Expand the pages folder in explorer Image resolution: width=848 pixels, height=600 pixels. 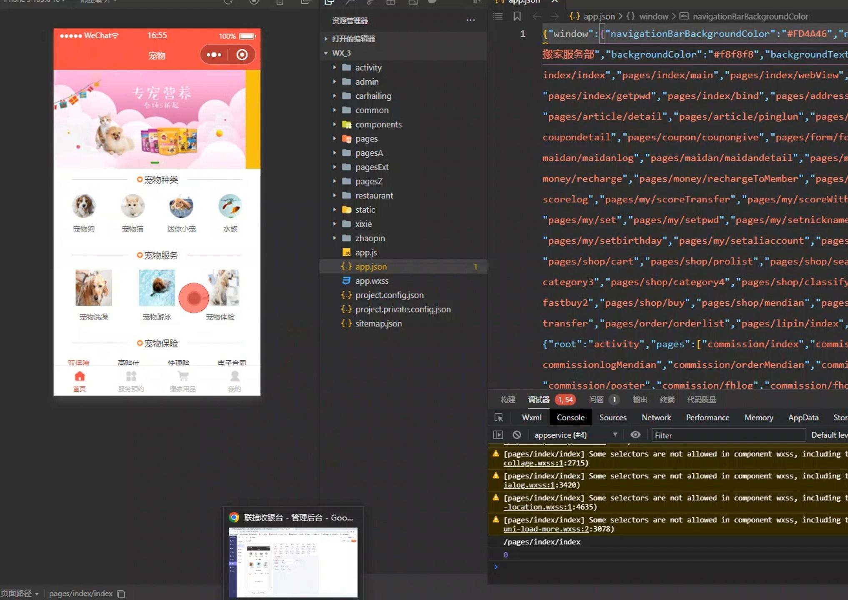point(366,139)
